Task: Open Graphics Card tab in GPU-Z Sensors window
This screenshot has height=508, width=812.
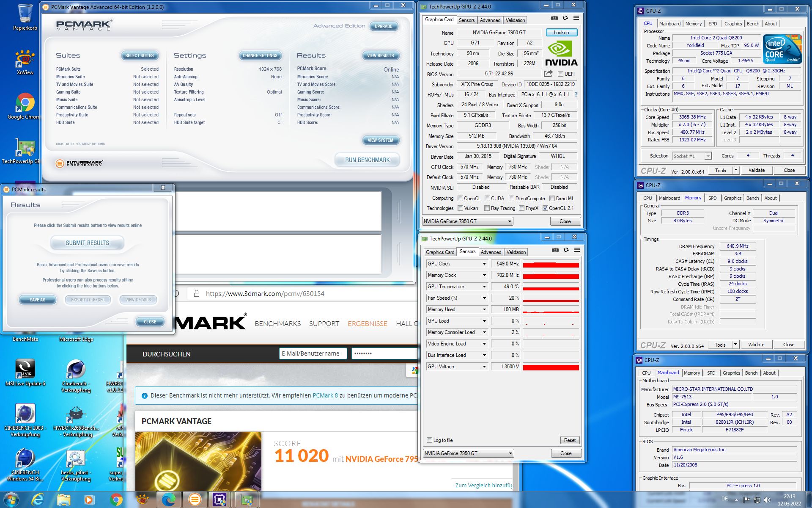Action: click(440, 252)
